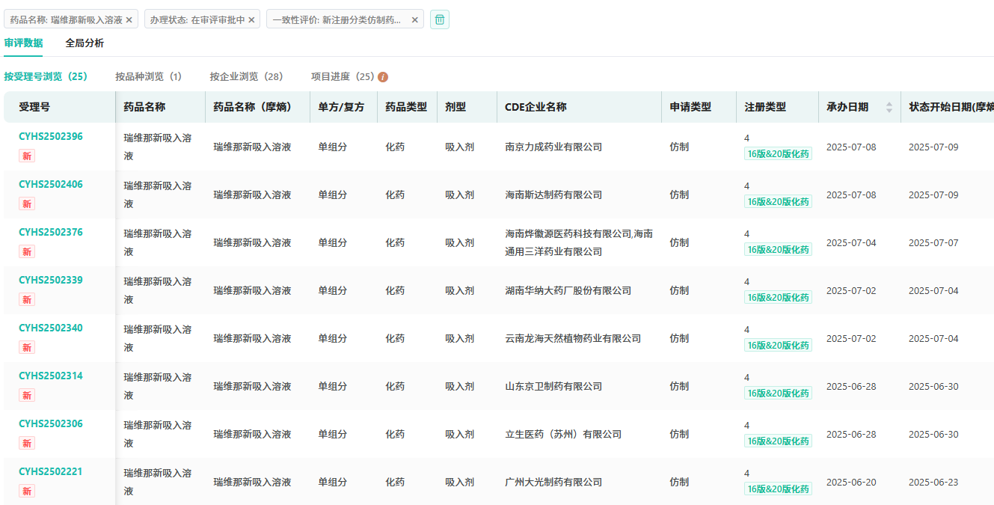Open record CYHS2502314
Viewport: 994px width, 505px height.
tap(51, 376)
